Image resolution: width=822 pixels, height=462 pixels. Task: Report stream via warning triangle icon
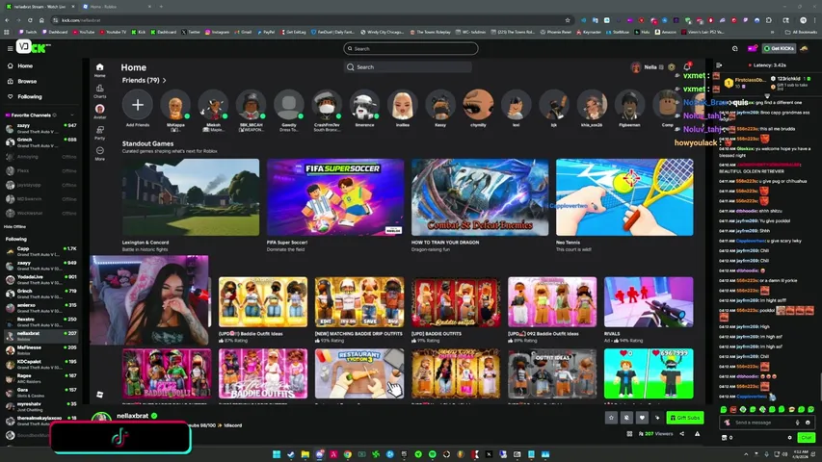point(698,434)
